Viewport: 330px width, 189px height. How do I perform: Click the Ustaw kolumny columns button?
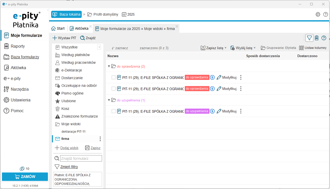[x=313, y=48]
